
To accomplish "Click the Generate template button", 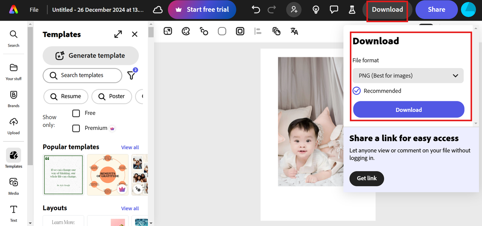I will pyautogui.click(x=91, y=56).
